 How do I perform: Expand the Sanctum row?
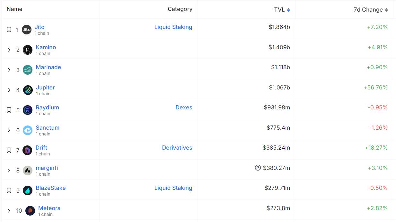[9, 130]
